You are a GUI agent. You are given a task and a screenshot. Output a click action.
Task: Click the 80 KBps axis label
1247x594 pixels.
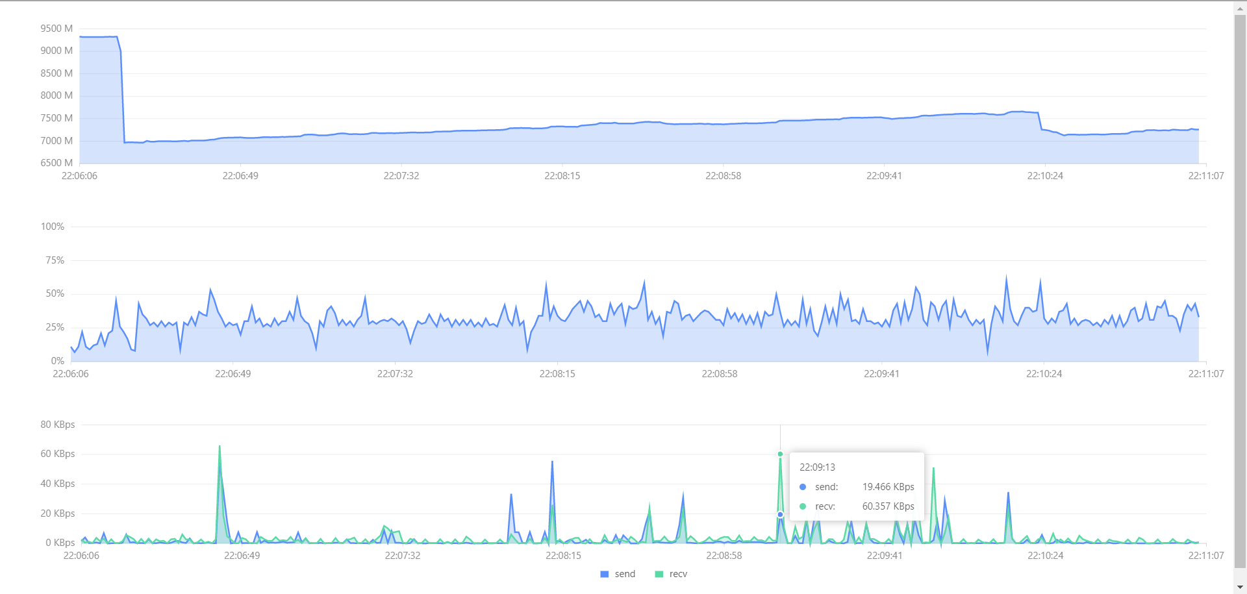click(x=58, y=425)
